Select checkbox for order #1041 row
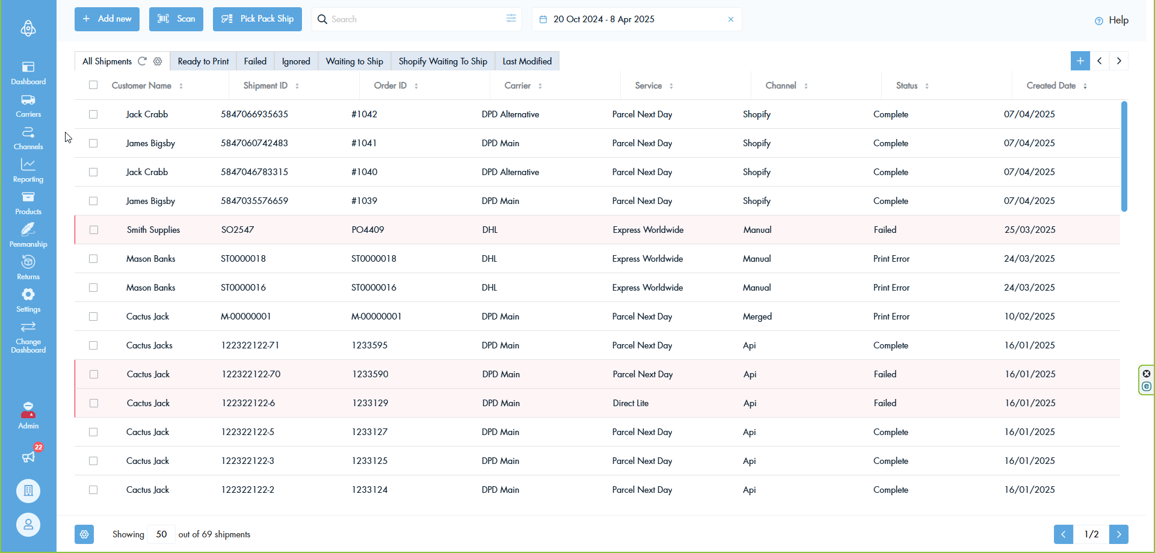Image resolution: width=1155 pixels, height=553 pixels. (x=93, y=143)
